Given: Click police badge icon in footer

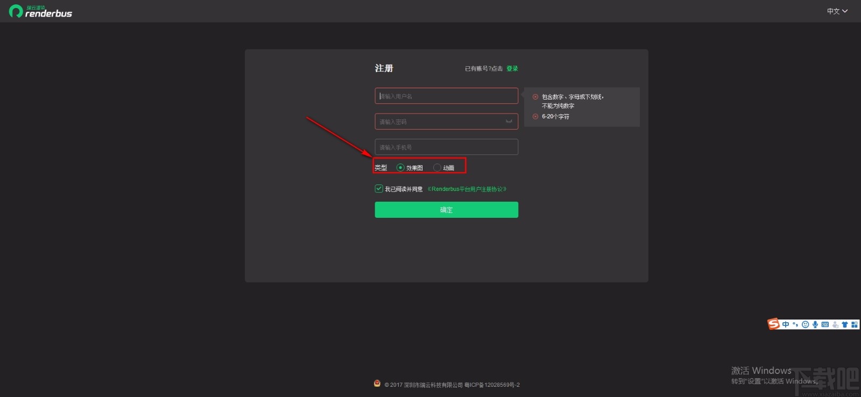Looking at the screenshot, I should pyautogui.click(x=377, y=384).
